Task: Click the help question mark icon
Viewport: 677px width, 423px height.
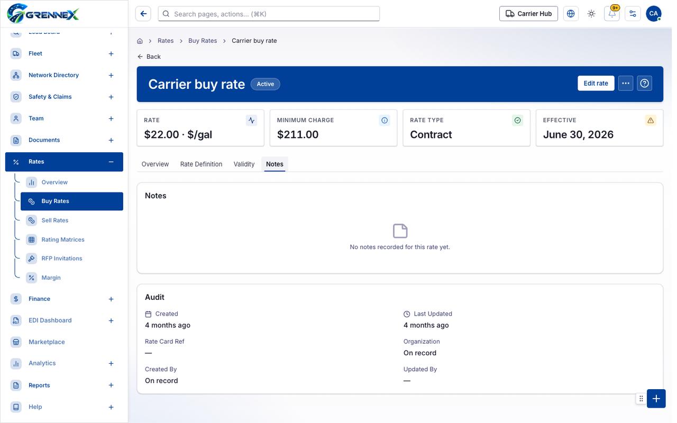Action: point(644,83)
